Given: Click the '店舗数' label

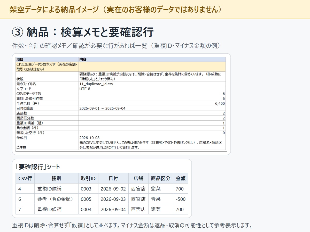Looking at the screenshot, I should point(21,113).
